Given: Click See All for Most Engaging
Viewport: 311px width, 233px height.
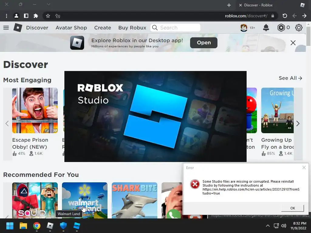Looking at the screenshot, I should (x=290, y=78).
